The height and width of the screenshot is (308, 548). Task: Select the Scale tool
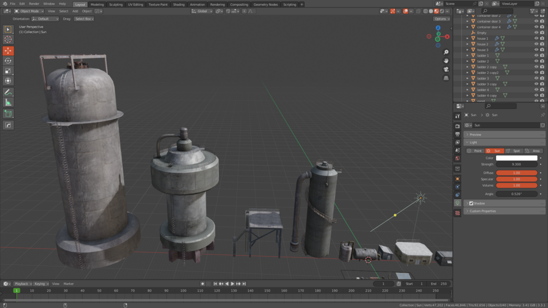pyautogui.click(x=8, y=71)
